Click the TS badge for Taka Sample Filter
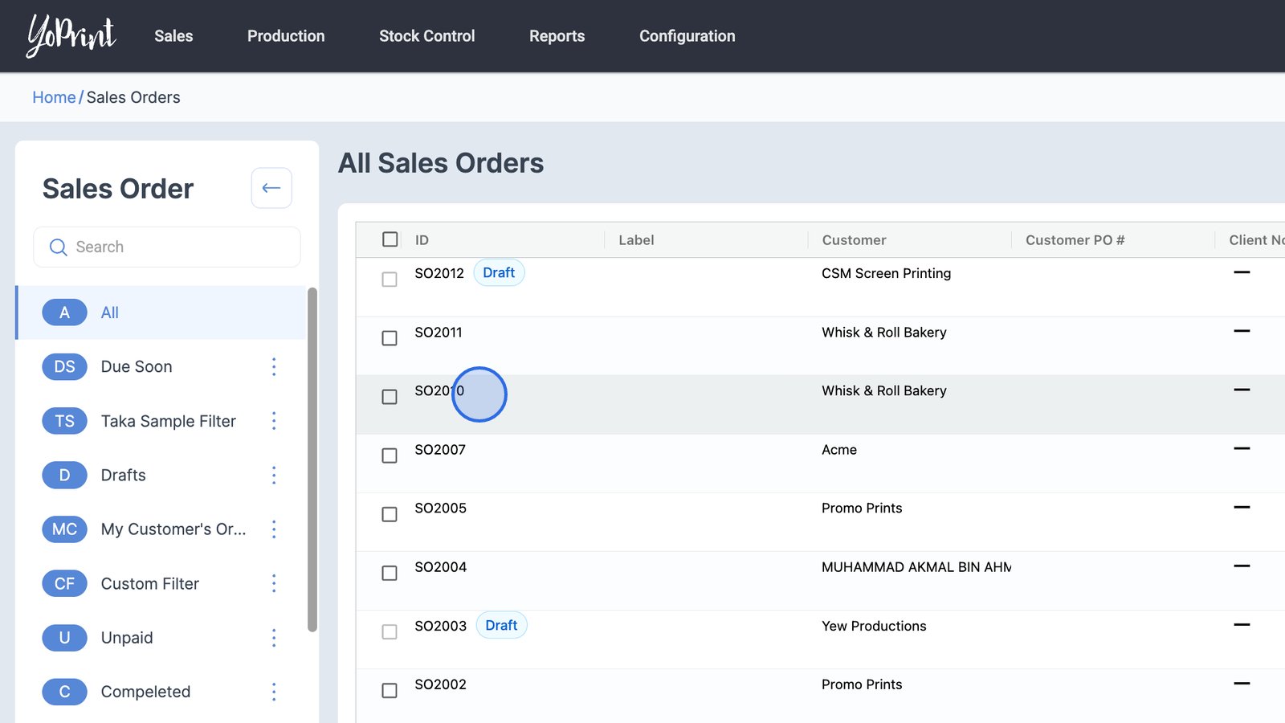Image resolution: width=1285 pixels, height=723 pixels. (x=64, y=421)
